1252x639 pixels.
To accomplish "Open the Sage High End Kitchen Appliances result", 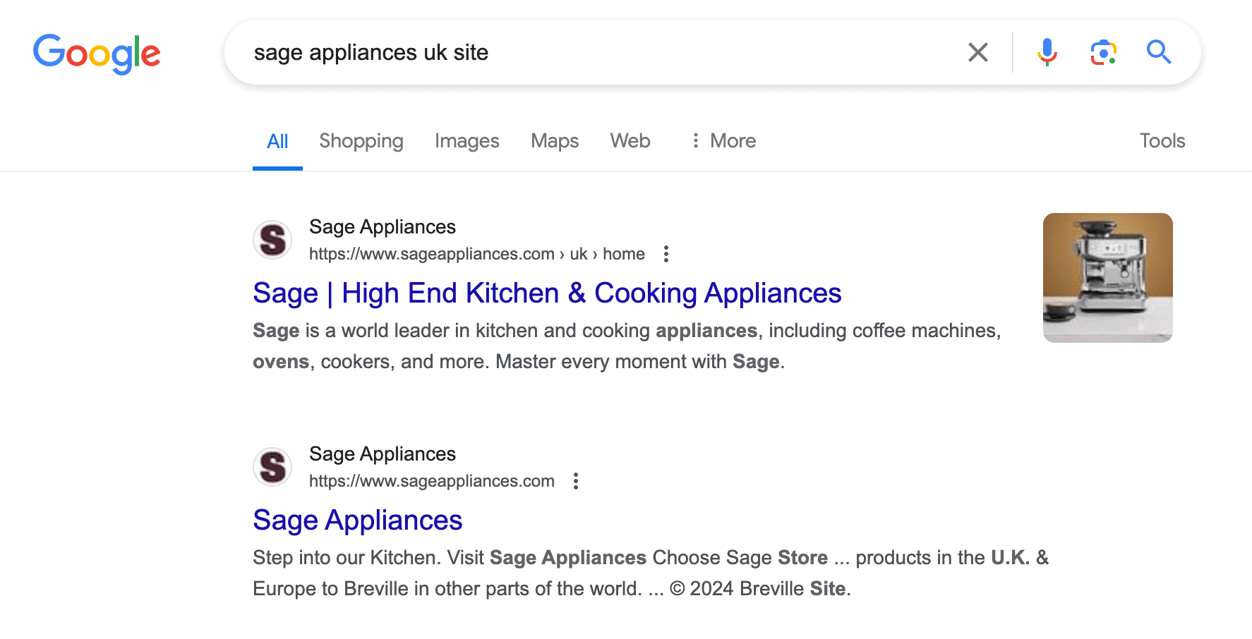I will [x=547, y=293].
